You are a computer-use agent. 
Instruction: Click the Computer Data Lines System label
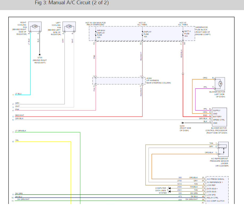click(161, 190)
